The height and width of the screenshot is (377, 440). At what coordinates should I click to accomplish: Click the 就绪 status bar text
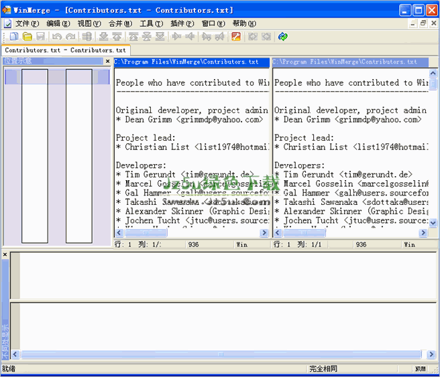pos(9,368)
